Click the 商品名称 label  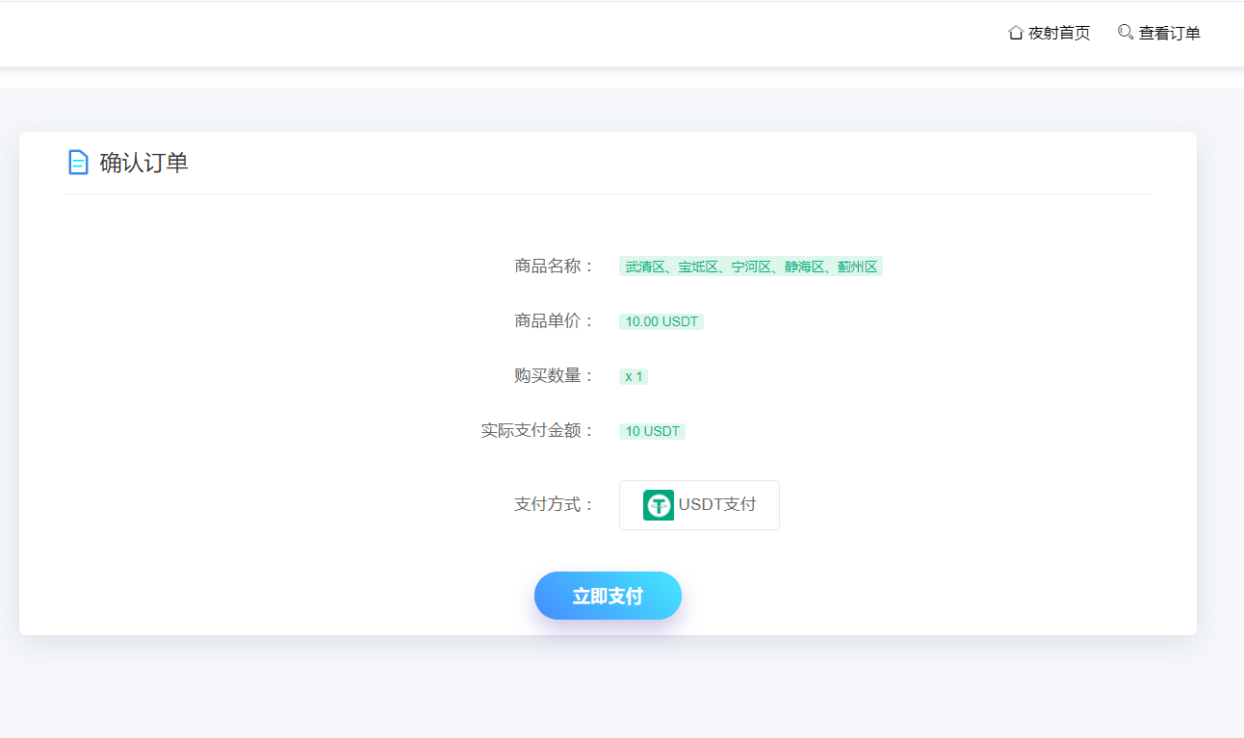(x=552, y=267)
